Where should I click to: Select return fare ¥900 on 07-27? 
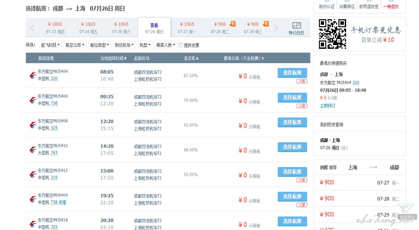[x=360, y=183]
